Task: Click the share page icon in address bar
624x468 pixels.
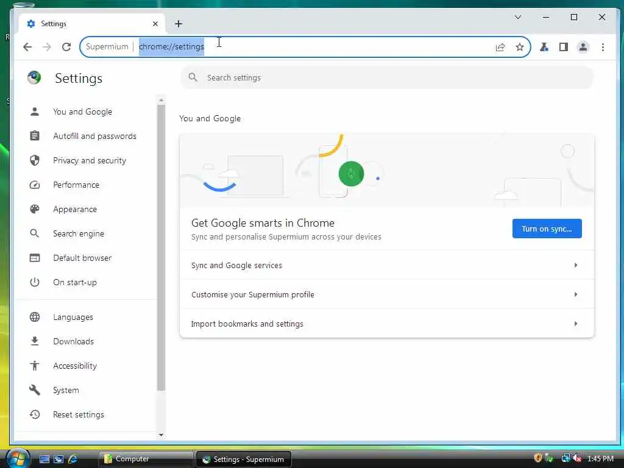Action: (500, 47)
